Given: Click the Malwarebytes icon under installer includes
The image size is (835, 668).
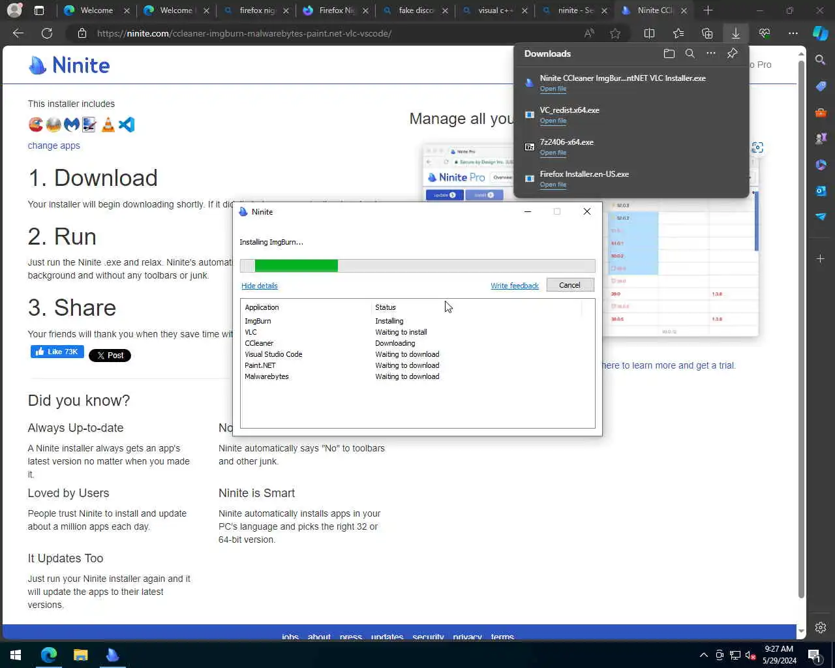Looking at the screenshot, I should tap(72, 124).
